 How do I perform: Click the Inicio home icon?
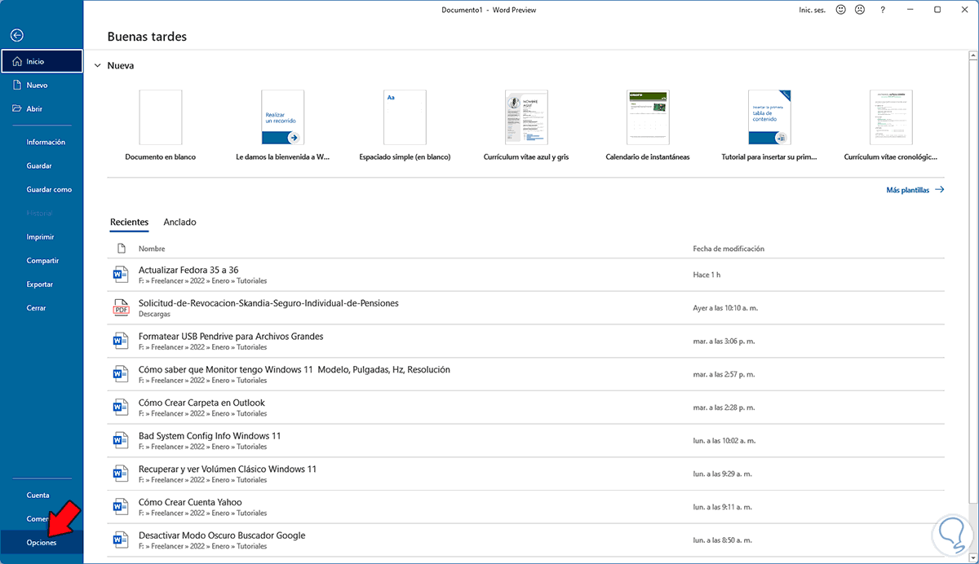[x=16, y=61]
